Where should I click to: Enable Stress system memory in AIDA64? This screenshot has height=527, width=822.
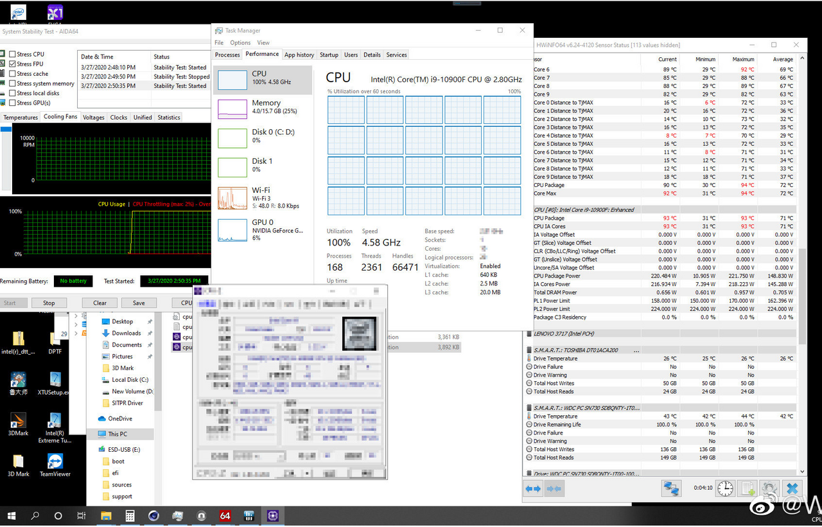pyautogui.click(x=13, y=83)
